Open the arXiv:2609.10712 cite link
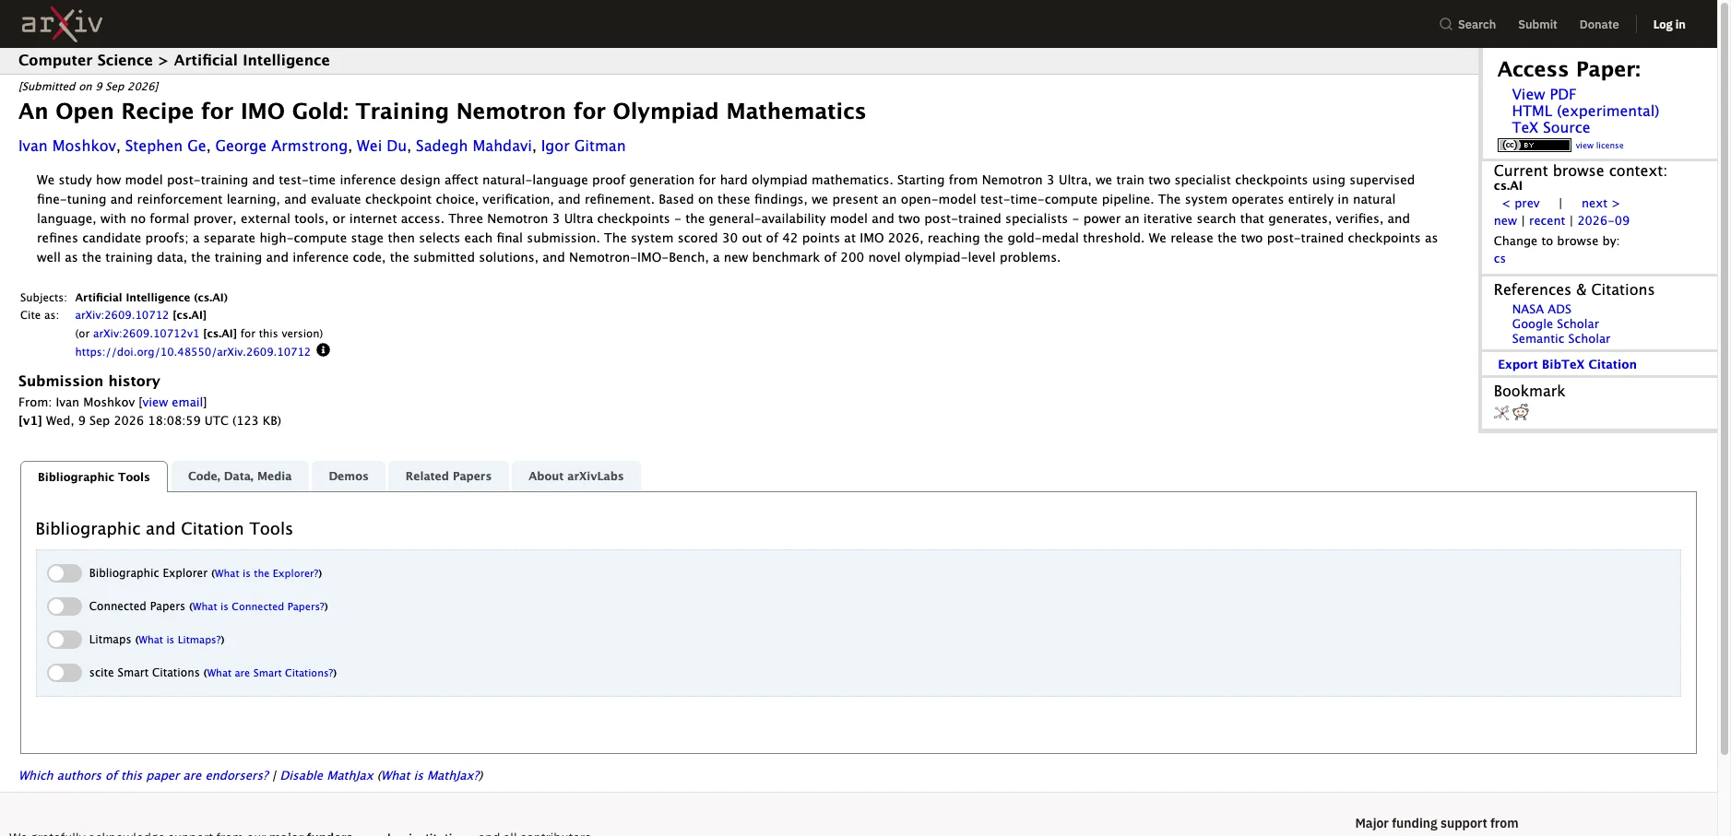Viewport: 1731px width, 836px height. (122, 315)
